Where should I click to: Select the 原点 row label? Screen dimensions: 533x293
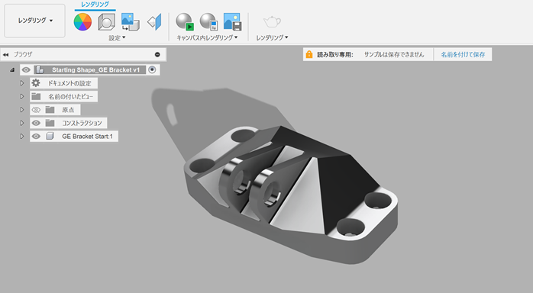point(68,110)
